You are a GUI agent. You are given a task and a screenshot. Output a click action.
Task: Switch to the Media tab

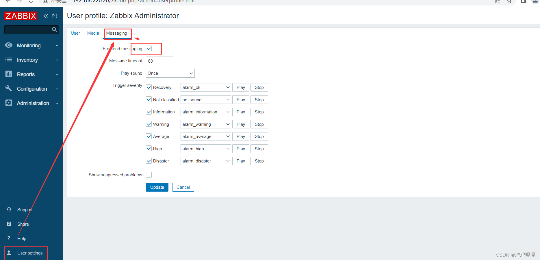click(x=93, y=33)
